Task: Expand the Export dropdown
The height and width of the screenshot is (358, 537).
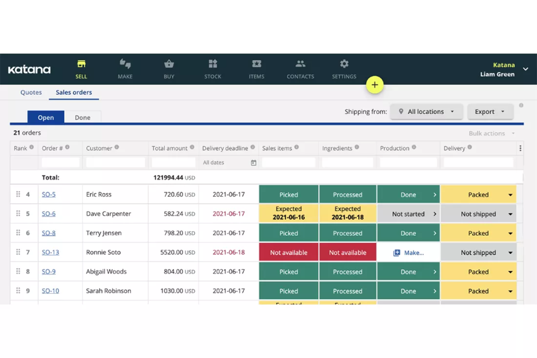Action: 490,111
